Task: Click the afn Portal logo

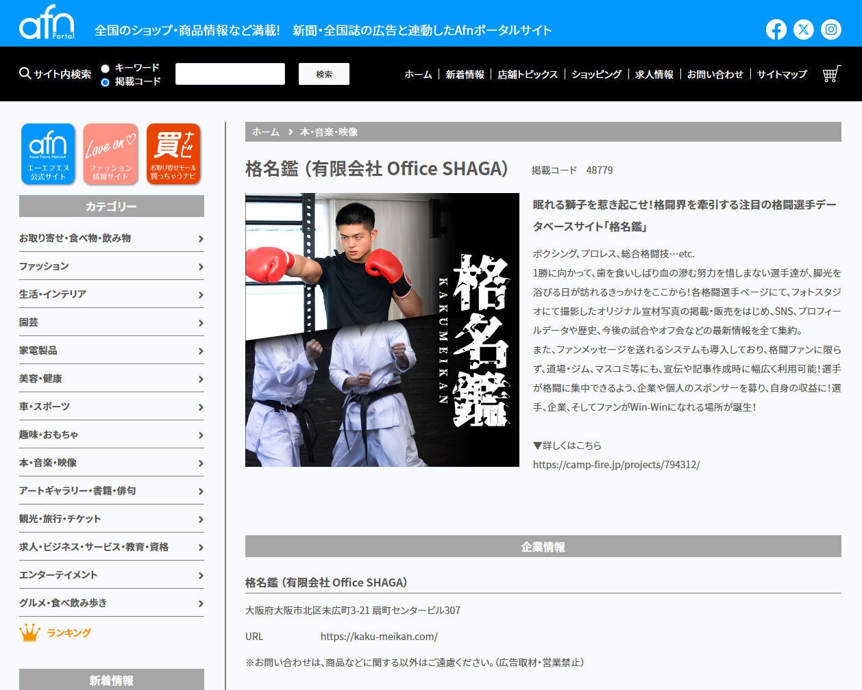Action: [47, 25]
